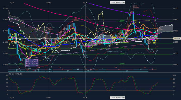Click the 420時間 row in the info box
The image size is (181, 100).
[32, 60]
